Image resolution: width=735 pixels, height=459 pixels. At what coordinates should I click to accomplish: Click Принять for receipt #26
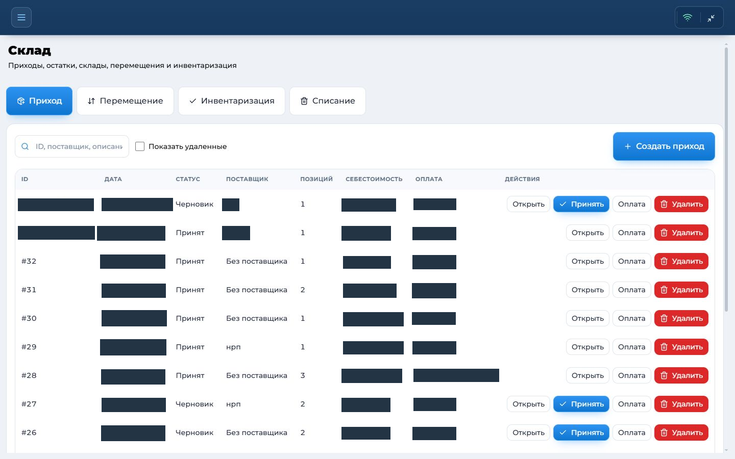(x=581, y=432)
